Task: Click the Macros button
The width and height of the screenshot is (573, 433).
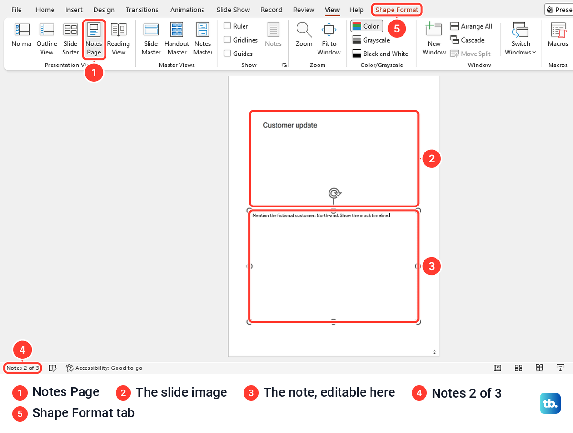Action: coord(558,35)
